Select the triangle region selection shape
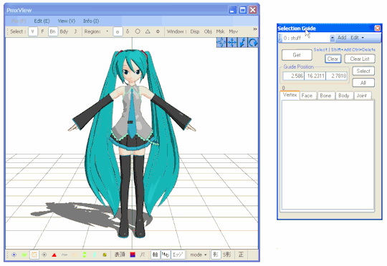Viewport: 387px width, 266px height. (148, 31)
